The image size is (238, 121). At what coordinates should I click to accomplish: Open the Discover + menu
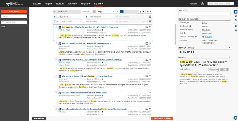72,4
